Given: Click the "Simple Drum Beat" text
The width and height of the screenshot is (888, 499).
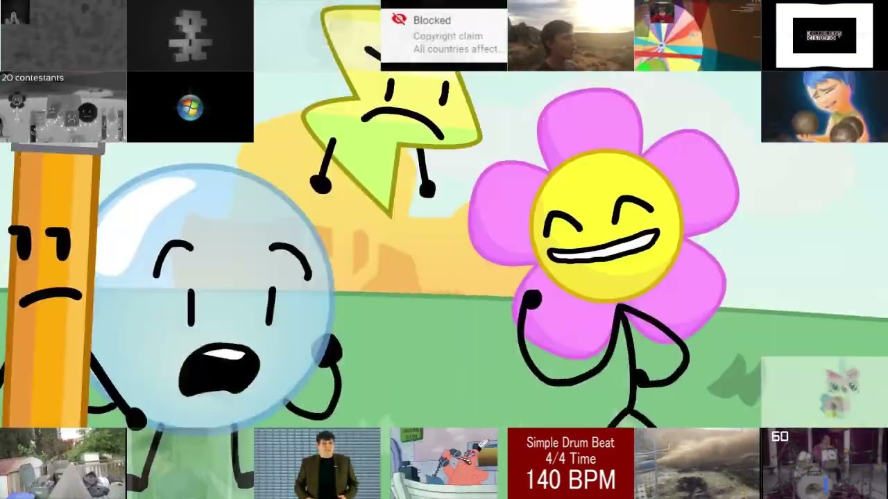Looking at the screenshot, I should (570, 442).
